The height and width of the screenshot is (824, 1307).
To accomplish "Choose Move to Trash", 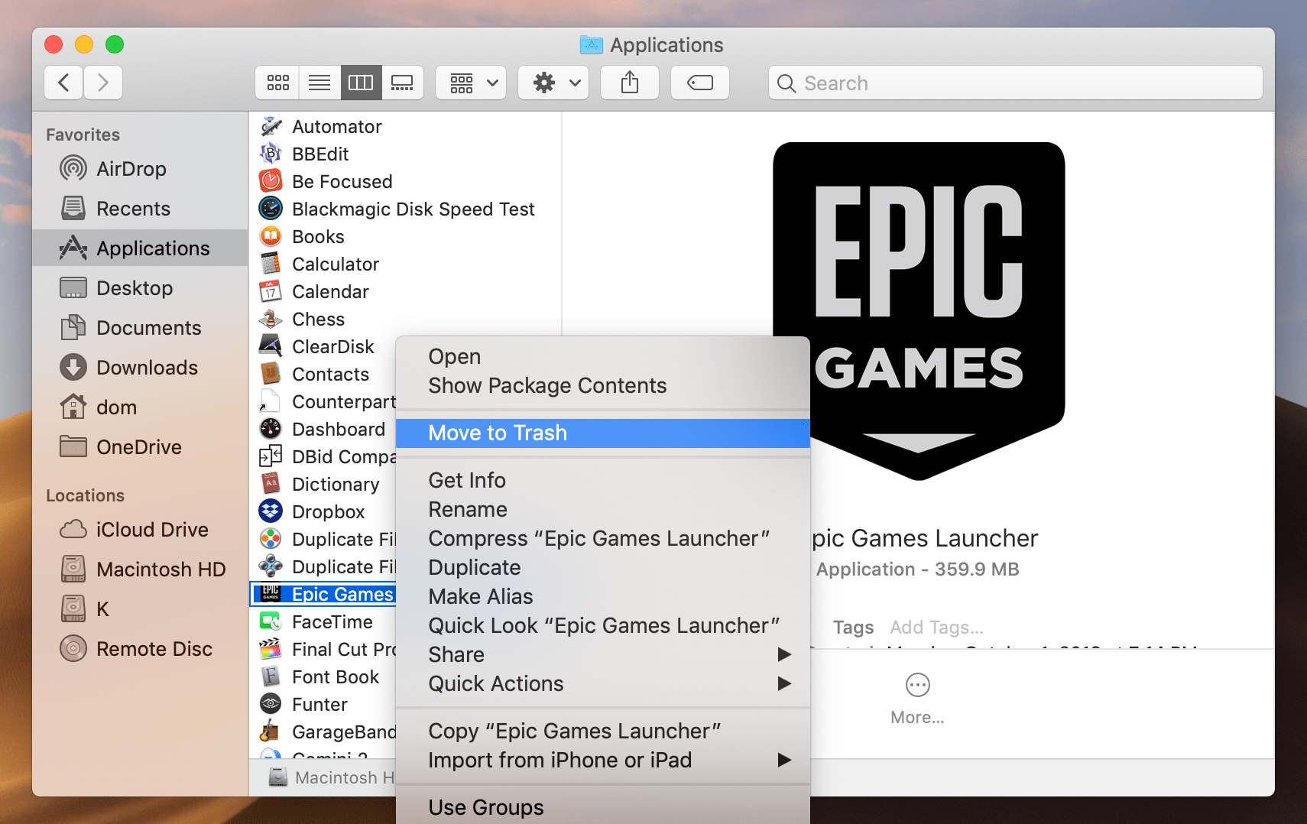I will [x=602, y=433].
